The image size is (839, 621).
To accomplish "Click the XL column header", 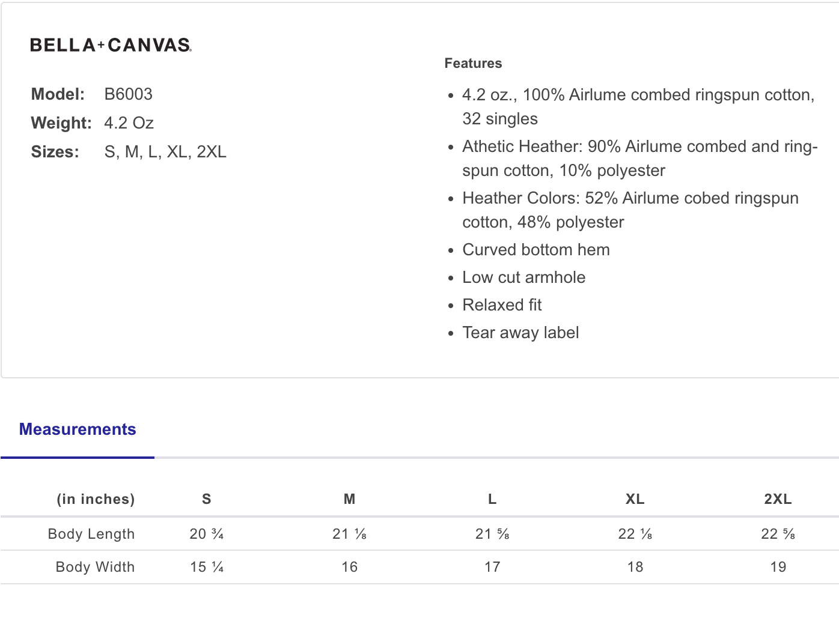I will (635, 499).
